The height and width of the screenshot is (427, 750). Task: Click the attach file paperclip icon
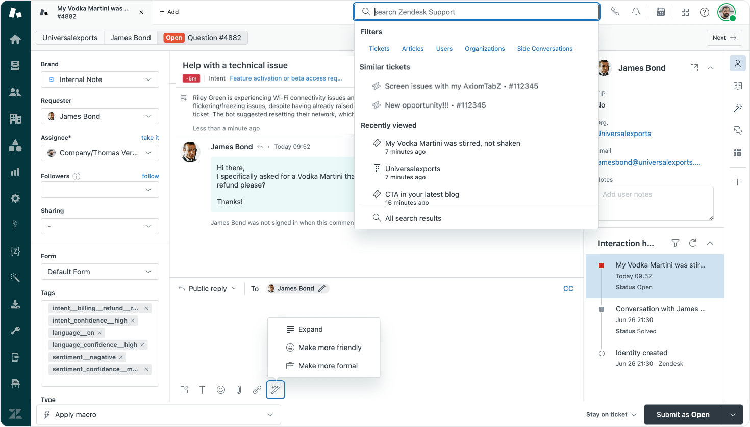pyautogui.click(x=239, y=390)
